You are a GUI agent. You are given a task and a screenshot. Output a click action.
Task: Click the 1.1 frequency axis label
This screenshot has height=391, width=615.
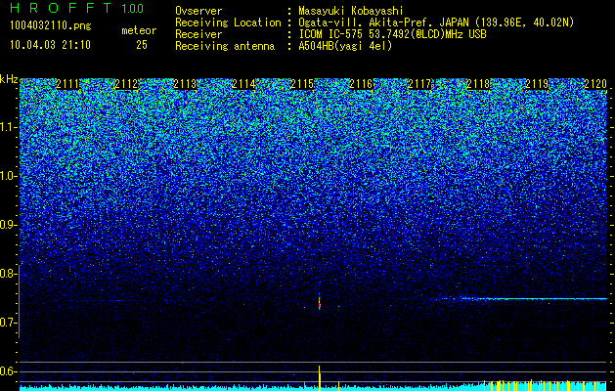8,127
